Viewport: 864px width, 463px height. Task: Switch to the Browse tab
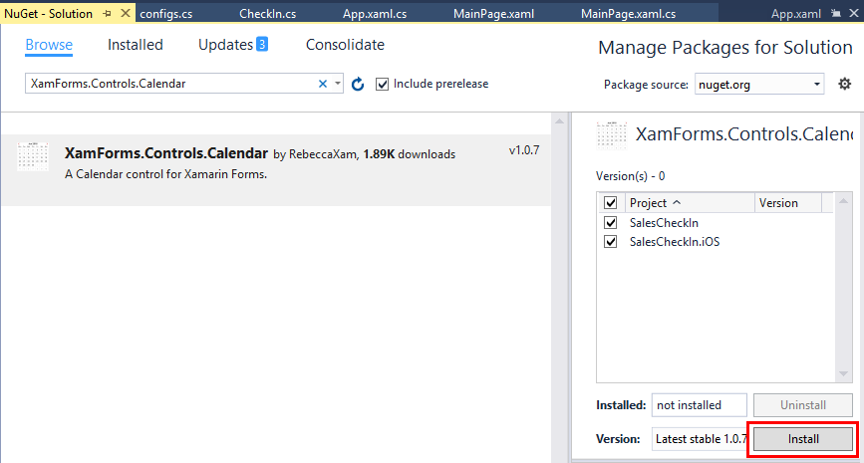49,45
